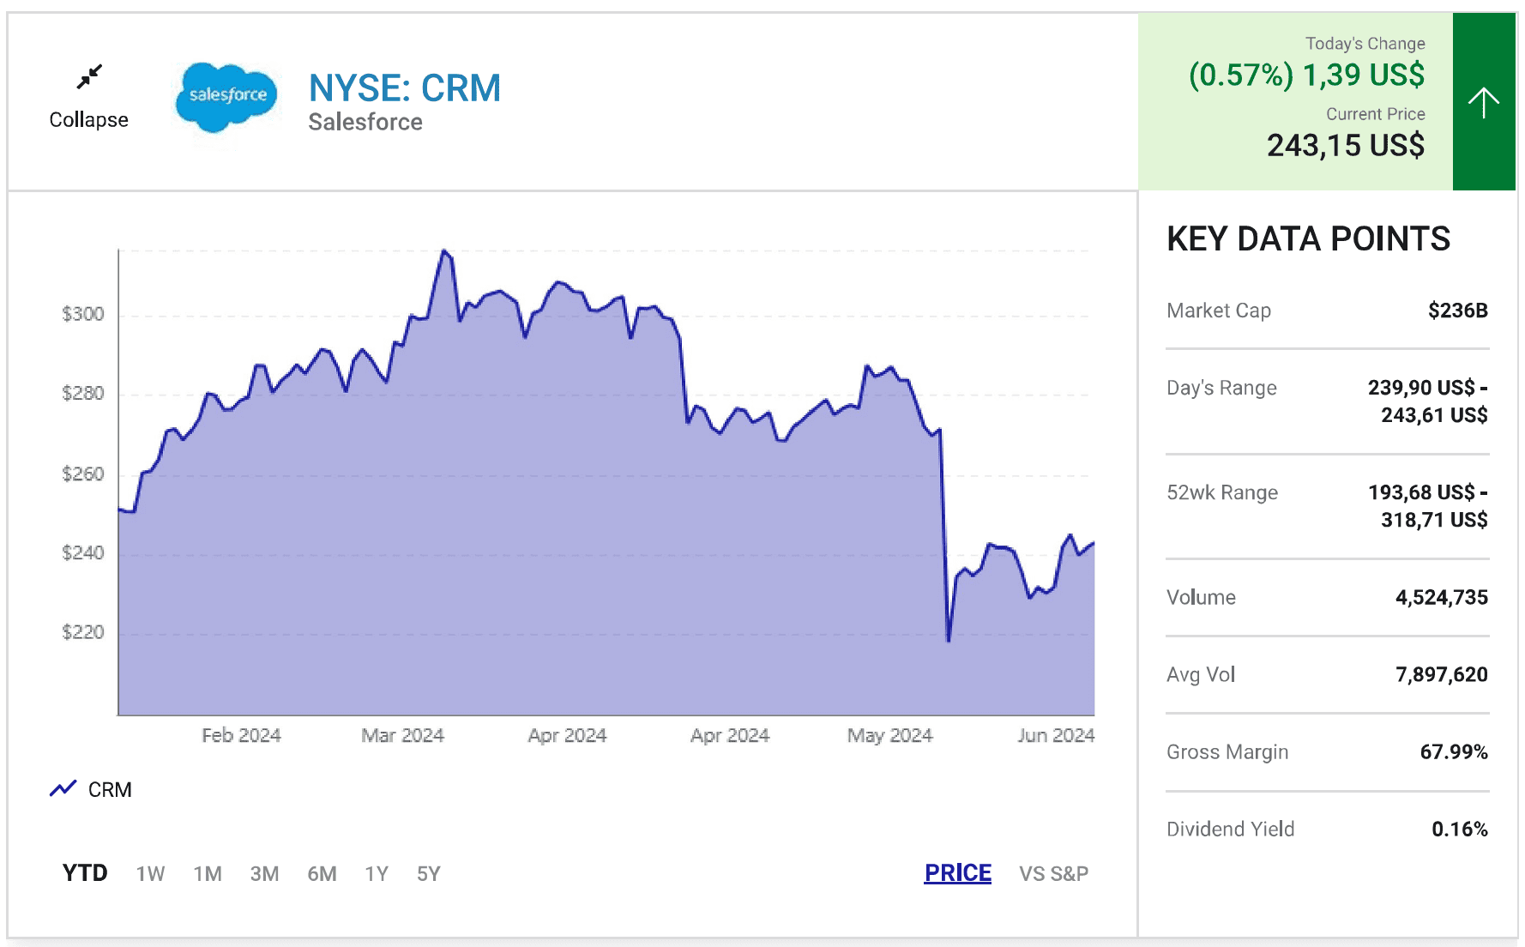The width and height of the screenshot is (1525, 947).
Task: Select the PRICE chart view link
Action: pos(958,873)
